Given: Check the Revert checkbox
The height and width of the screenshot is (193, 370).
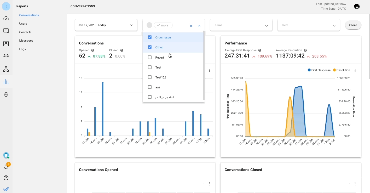Looking at the screenshot, I should [x=150, y=57].
